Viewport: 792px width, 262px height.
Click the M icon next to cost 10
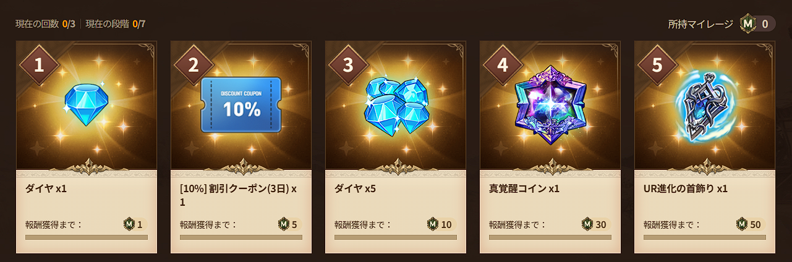click(433, 224)
